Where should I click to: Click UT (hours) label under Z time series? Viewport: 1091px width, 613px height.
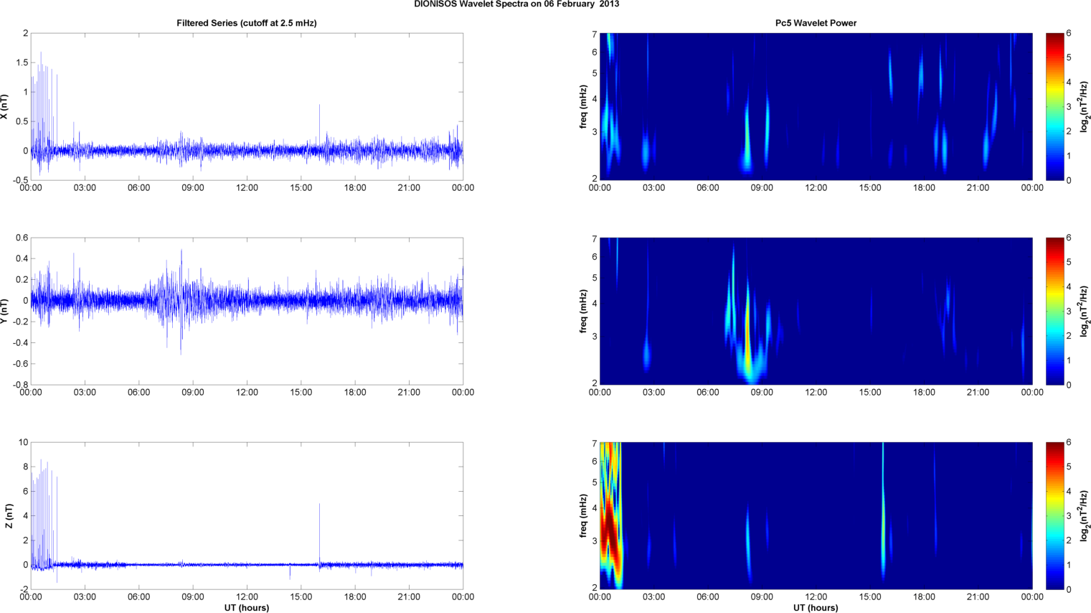(247, 608)
